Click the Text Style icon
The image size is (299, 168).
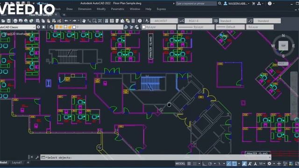click(x=147, y=21)
